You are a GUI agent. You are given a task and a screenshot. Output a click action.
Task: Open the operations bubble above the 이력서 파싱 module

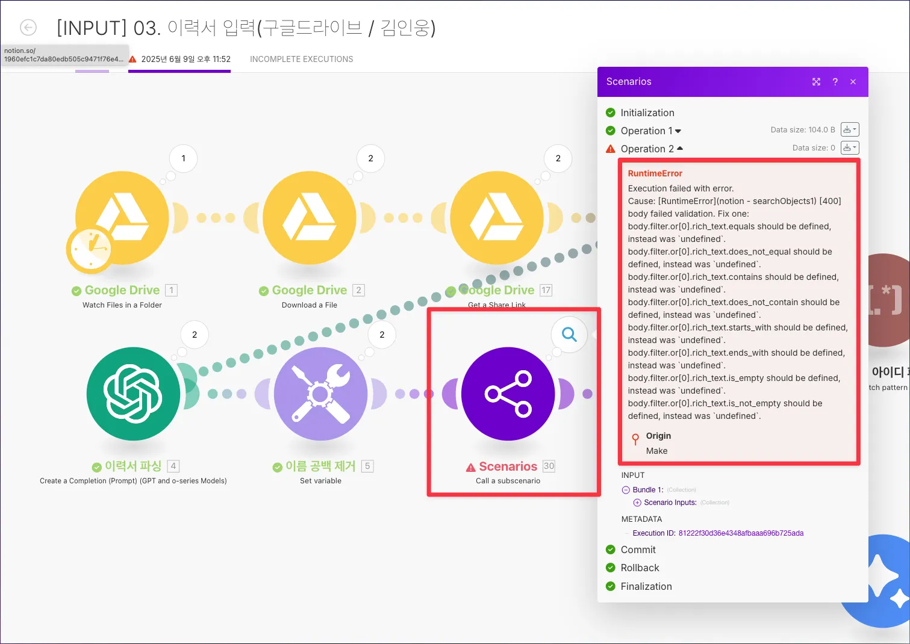[x=195, y=335]
